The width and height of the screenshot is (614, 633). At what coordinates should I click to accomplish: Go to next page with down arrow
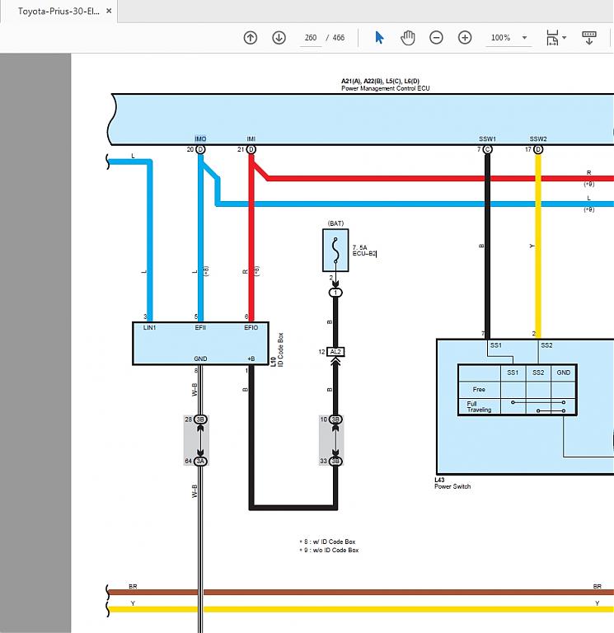click(x=279, y=37)
